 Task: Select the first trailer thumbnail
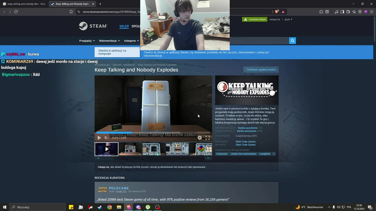coord(107,149)
